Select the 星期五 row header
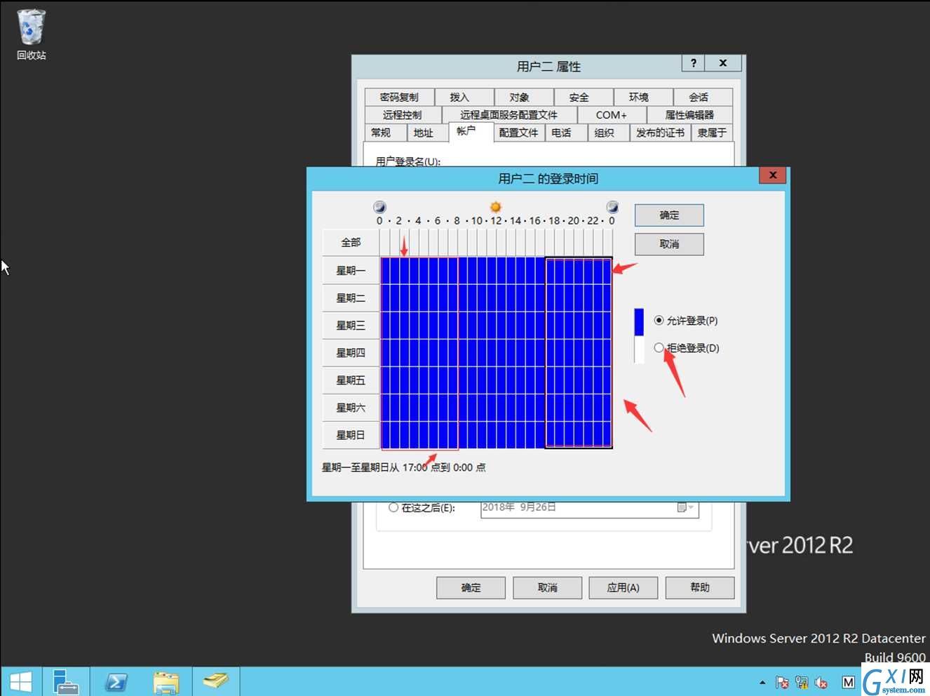 (351, 380)
